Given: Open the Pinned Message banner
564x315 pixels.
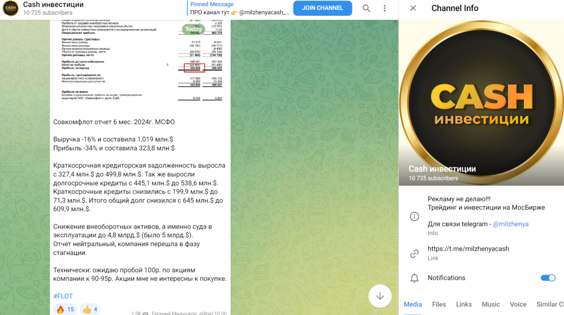Looking at the screenshot, I should click(239, 8).
